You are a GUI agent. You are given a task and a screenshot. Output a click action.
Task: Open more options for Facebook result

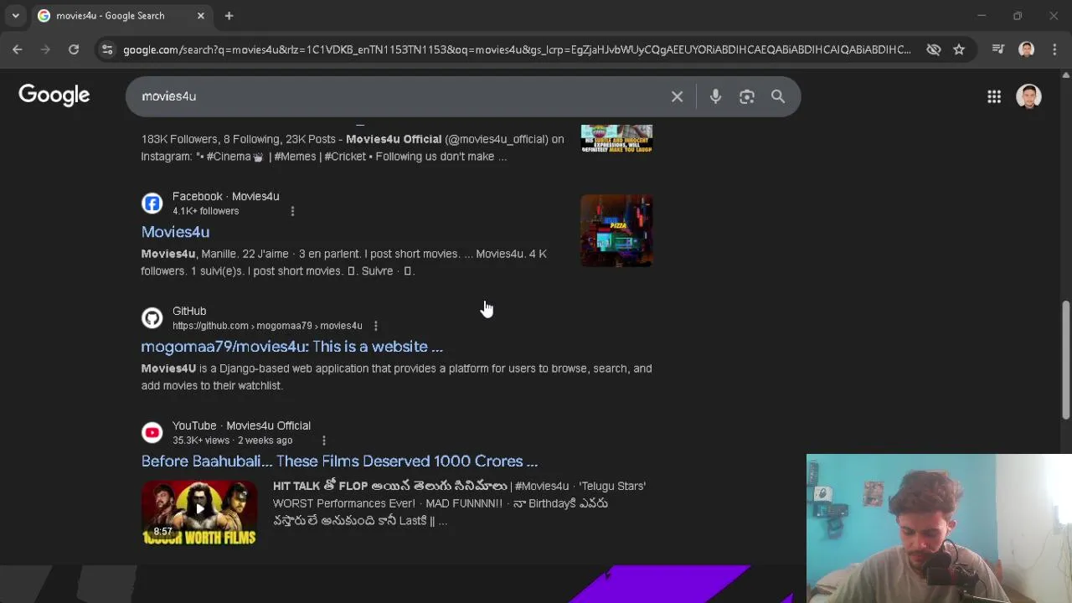[x=292, y=211]
